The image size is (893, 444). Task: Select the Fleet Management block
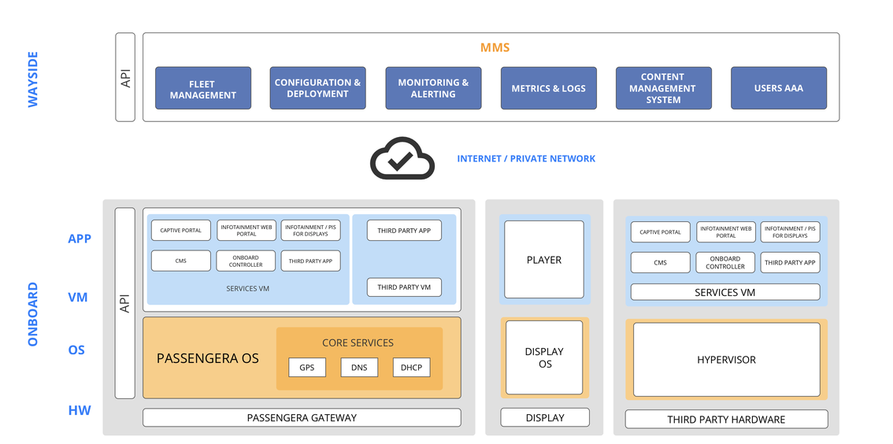click(x=203, y=88)
